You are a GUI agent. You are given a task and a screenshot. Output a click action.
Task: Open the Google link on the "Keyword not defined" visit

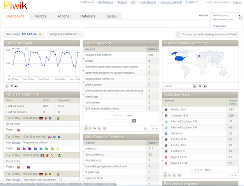point(16,143)
